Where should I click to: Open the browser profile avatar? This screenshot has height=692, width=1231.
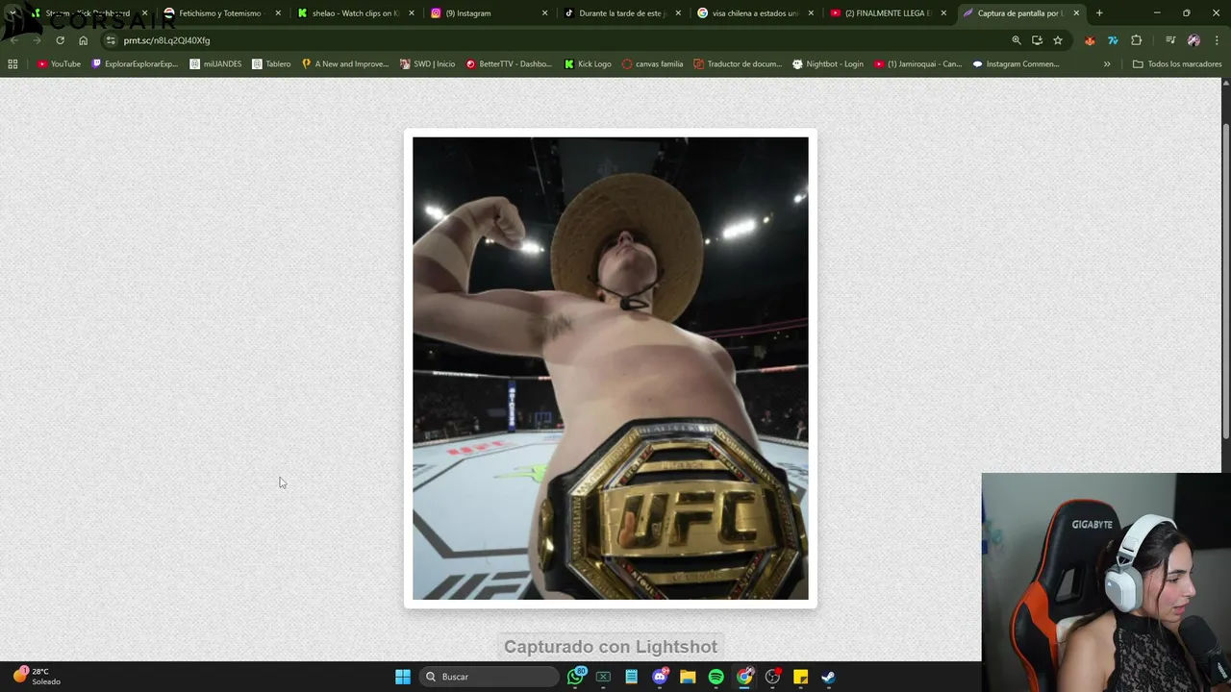pos(1193,40)
